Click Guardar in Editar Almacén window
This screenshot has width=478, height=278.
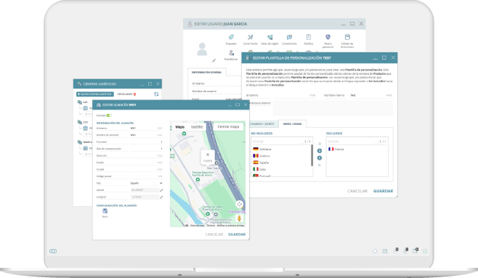click(237, 234)
